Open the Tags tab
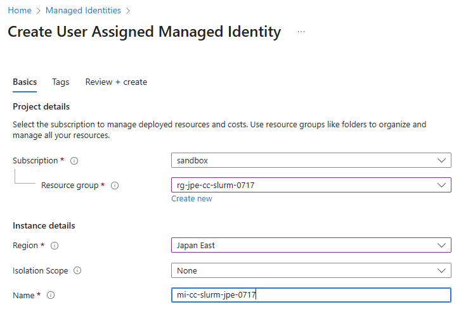 pyautogui.click(x=61, y=82)
